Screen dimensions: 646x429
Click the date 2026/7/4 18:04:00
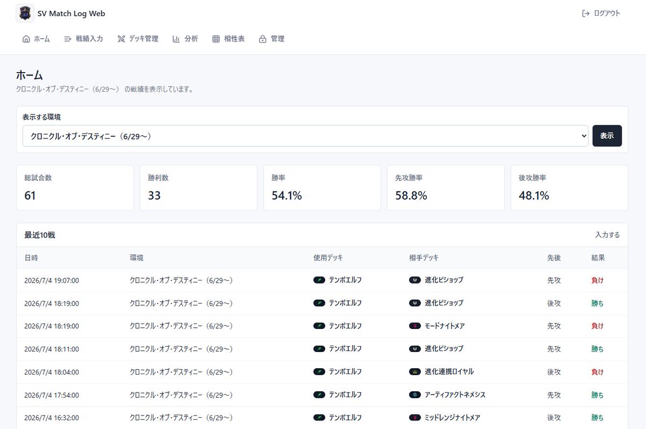click(52, 372)
